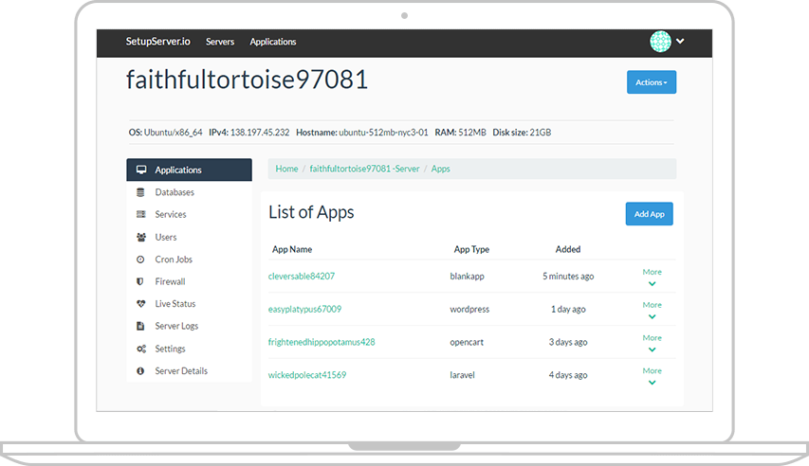The image size is (809, 466).
Task: Click the Users group icon
Action: point(141,237)
